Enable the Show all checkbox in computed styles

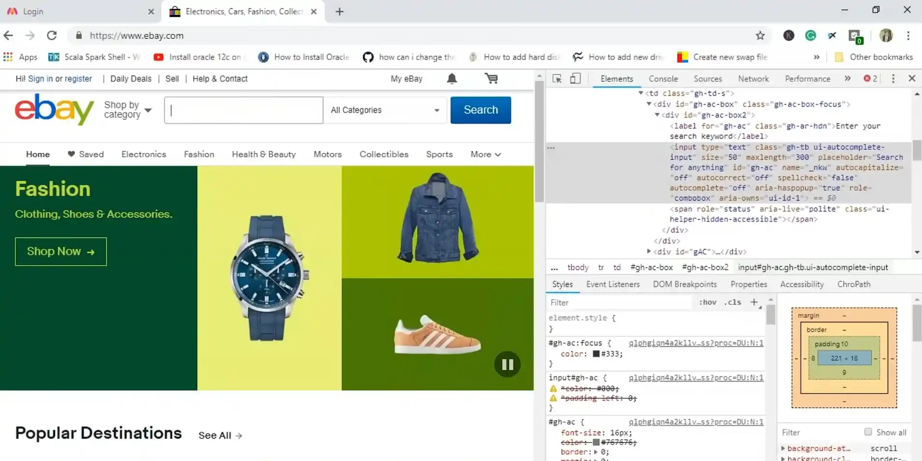pos(868,432)
